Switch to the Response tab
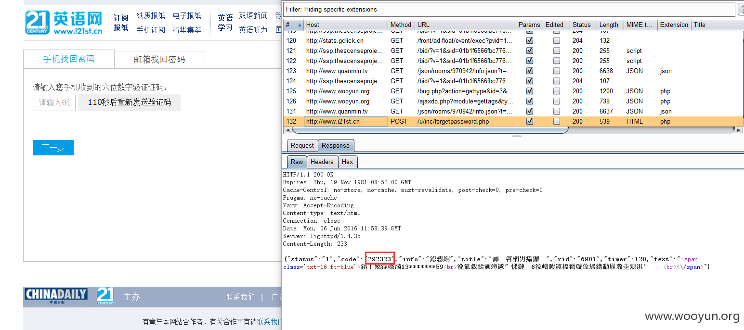Screen dimensions: 744x330 coord(336,145)
